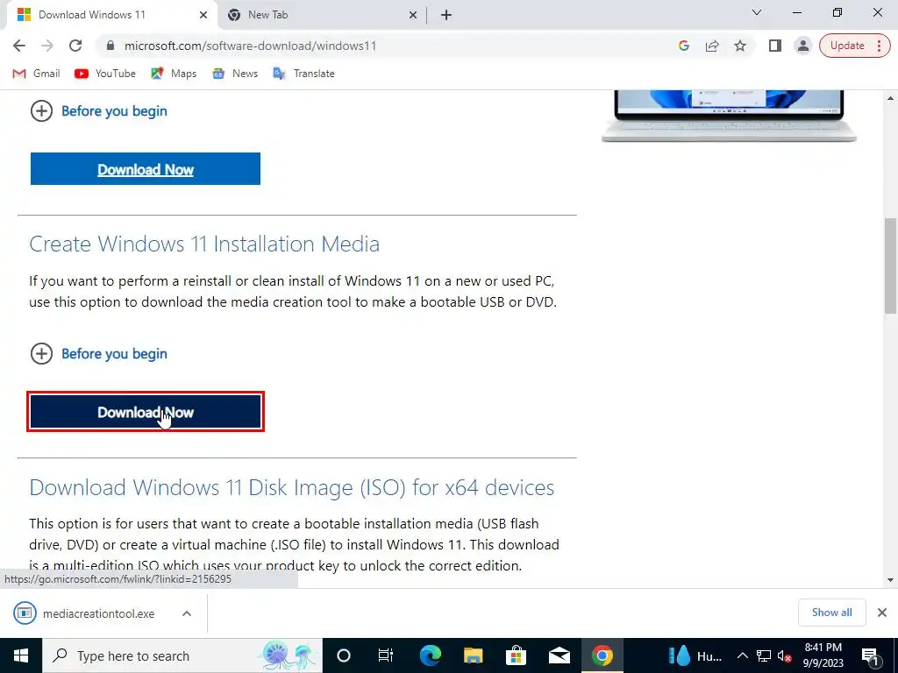Open a new browser tab

(x=446, y=15)
